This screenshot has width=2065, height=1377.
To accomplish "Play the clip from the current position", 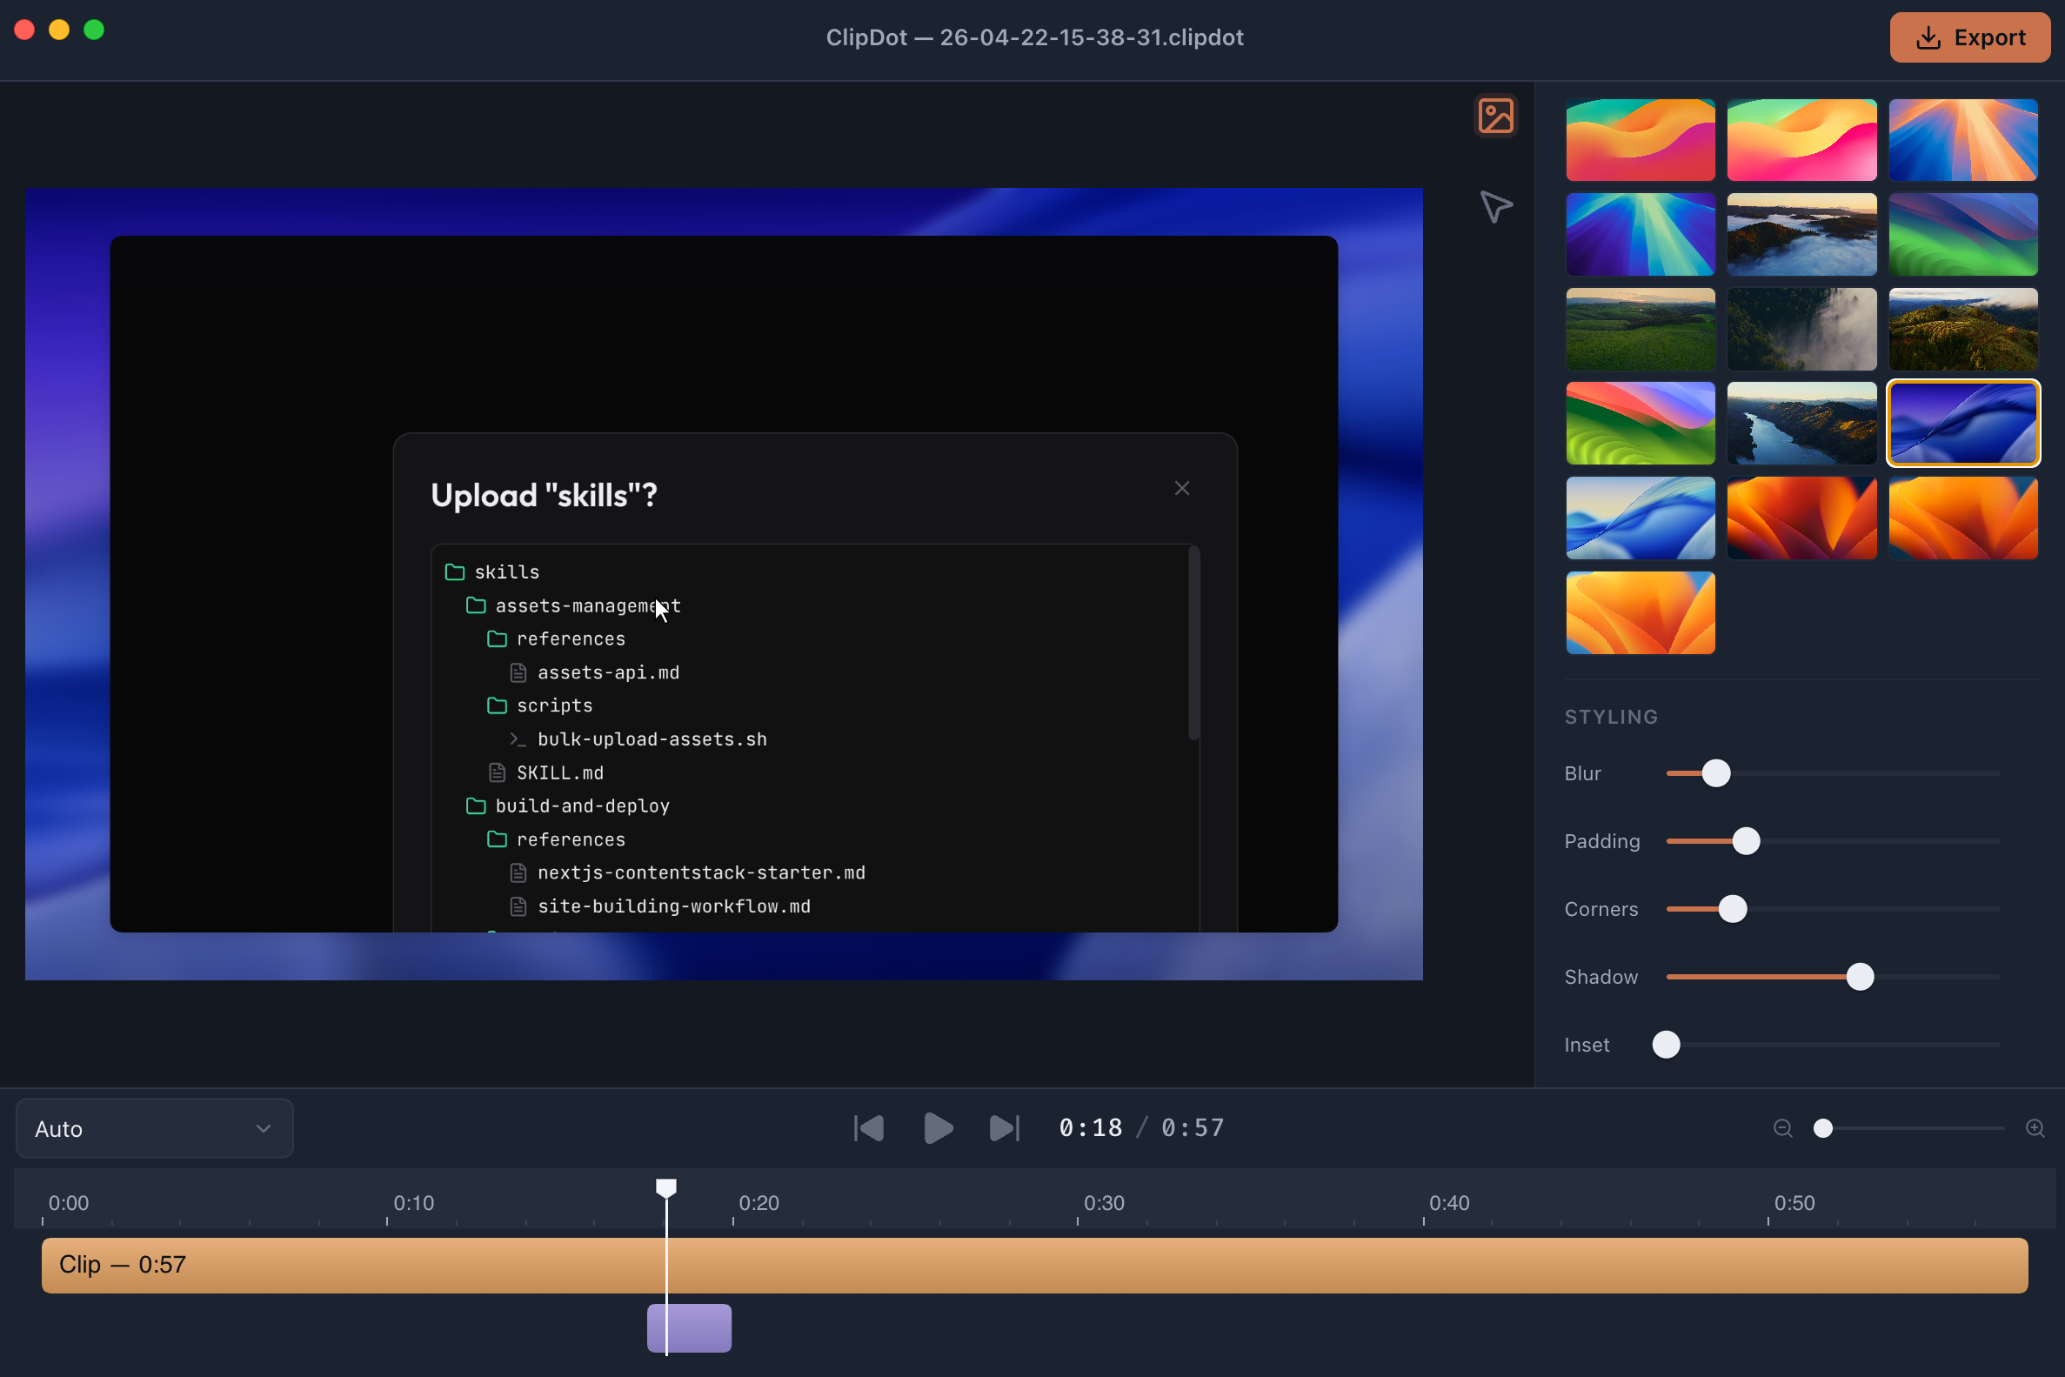I will coord(937,1127).
